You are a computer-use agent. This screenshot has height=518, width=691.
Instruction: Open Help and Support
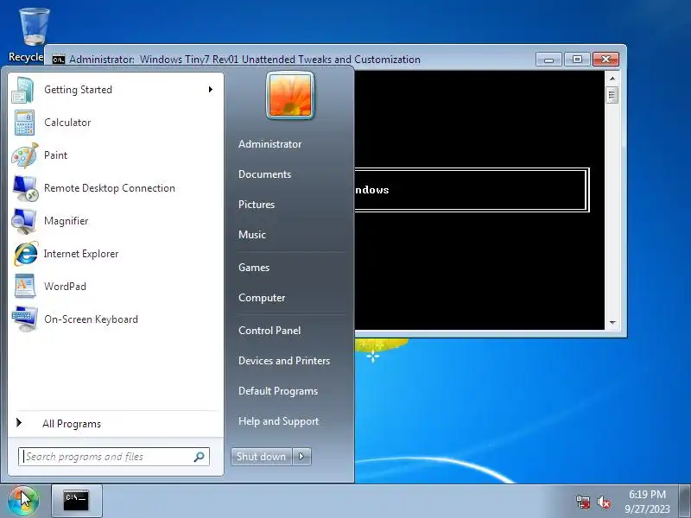pos(278,421)
